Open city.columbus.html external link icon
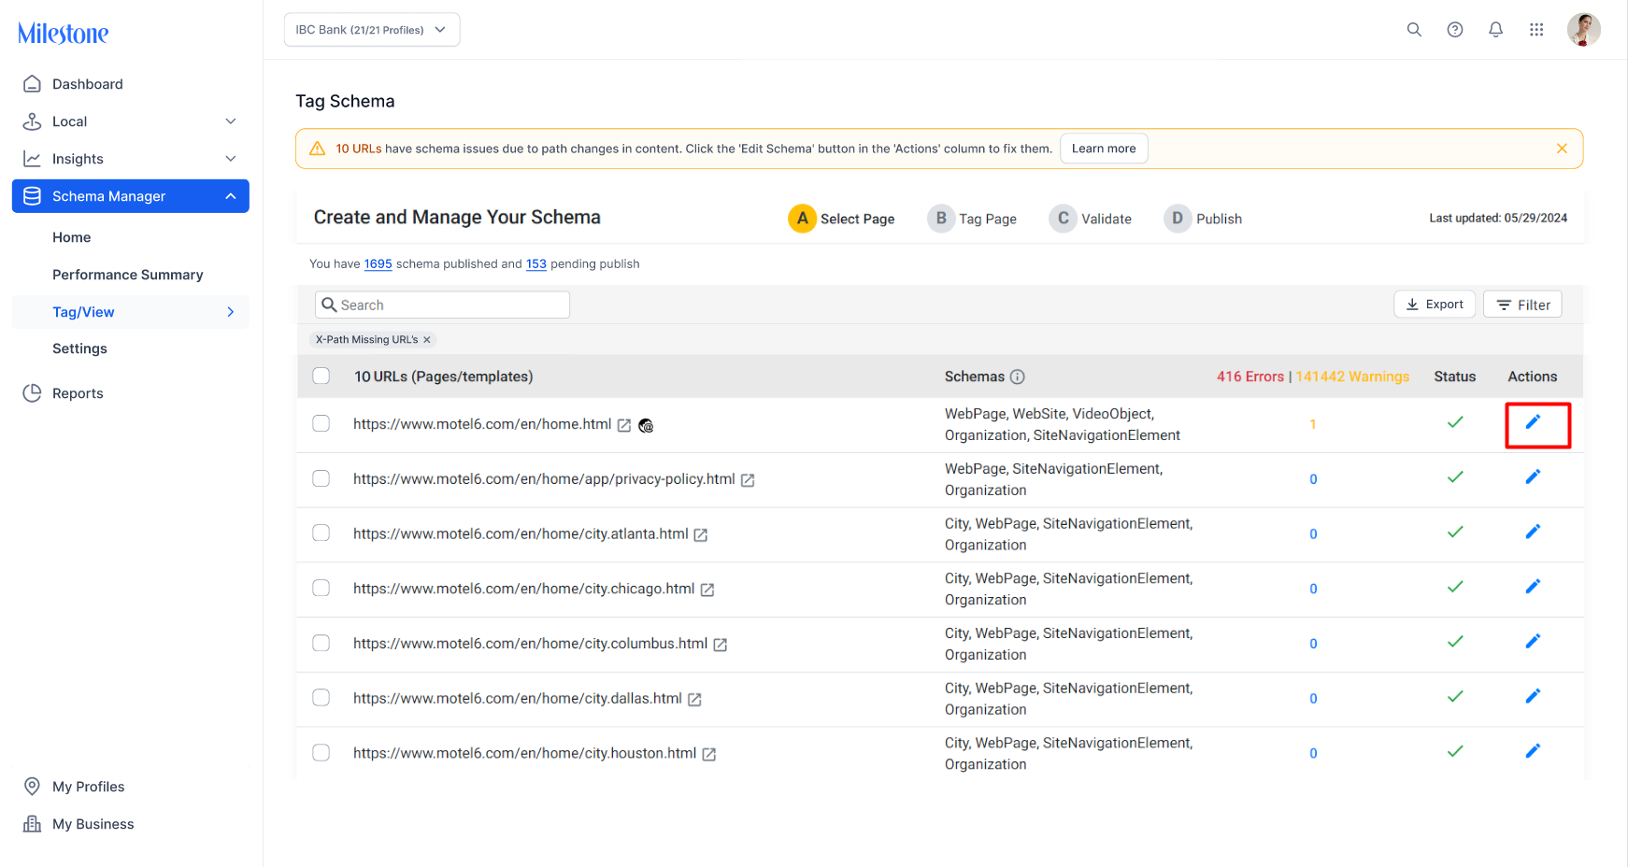Screen dimensions: 1628x867 721,645
